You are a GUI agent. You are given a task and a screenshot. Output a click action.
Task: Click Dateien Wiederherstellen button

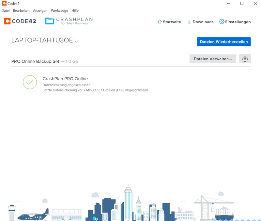[224, 42]
